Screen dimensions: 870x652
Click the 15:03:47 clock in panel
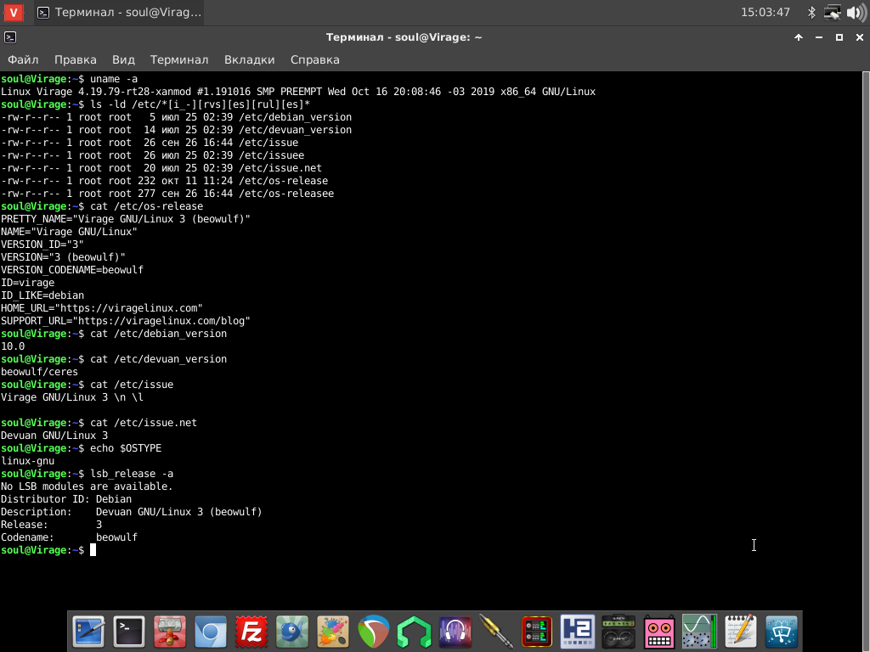click(765, 12)
